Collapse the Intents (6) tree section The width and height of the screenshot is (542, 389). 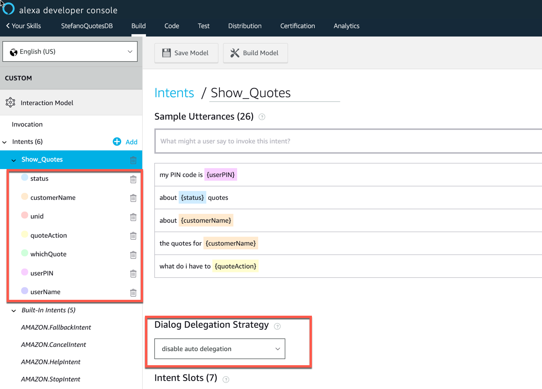[5, 142]
